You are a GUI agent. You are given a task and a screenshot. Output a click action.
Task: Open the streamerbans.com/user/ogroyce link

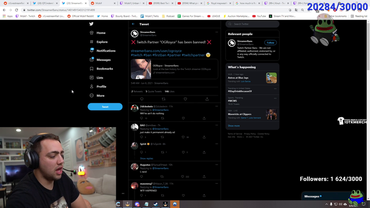click(x=156, y=51)
